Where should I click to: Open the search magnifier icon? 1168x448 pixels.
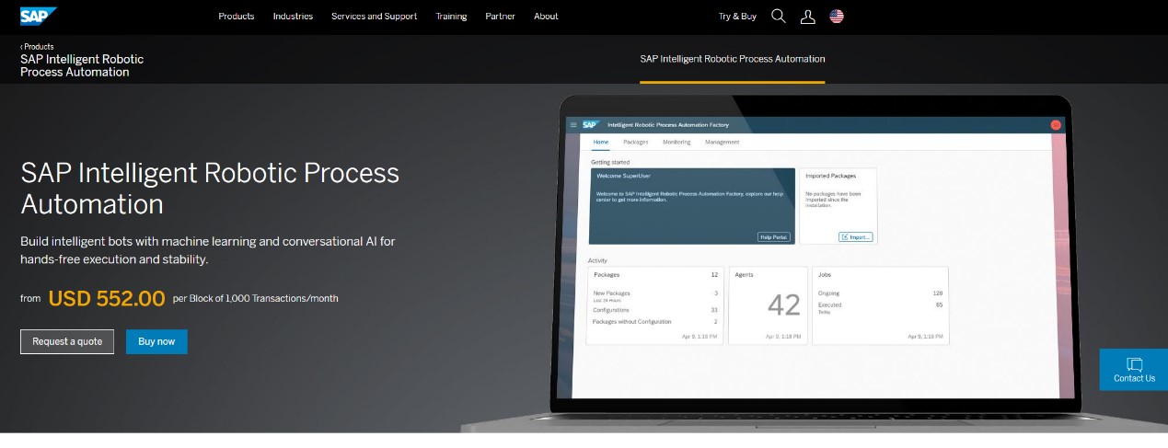point(779,16)
